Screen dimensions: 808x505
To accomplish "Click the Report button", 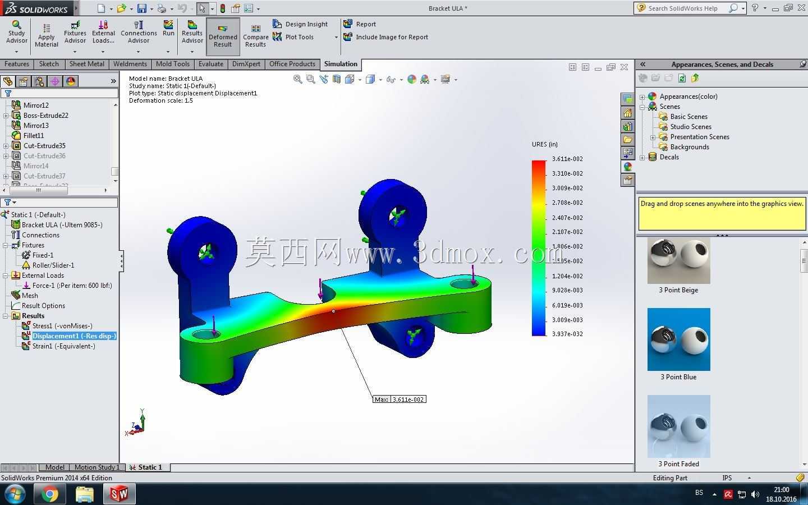I will pyautogui.click(x=360, y=24).
